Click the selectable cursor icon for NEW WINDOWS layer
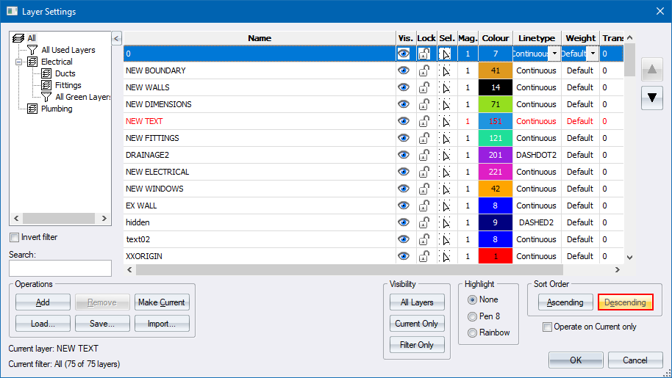 (x=446, y=189)
